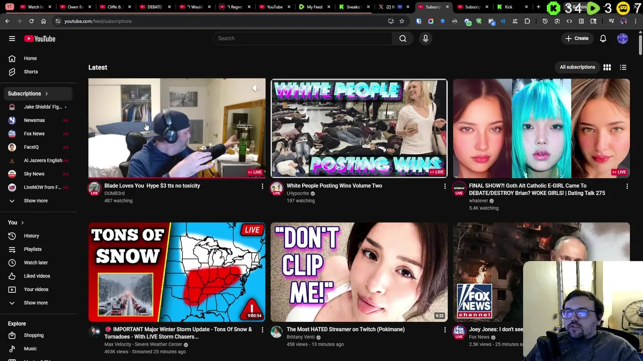The height and width of the screenshot is (361, 643).
Task: Reload the page in the browser toolbar
Action: pyautogui.click(x=31, y=21)
